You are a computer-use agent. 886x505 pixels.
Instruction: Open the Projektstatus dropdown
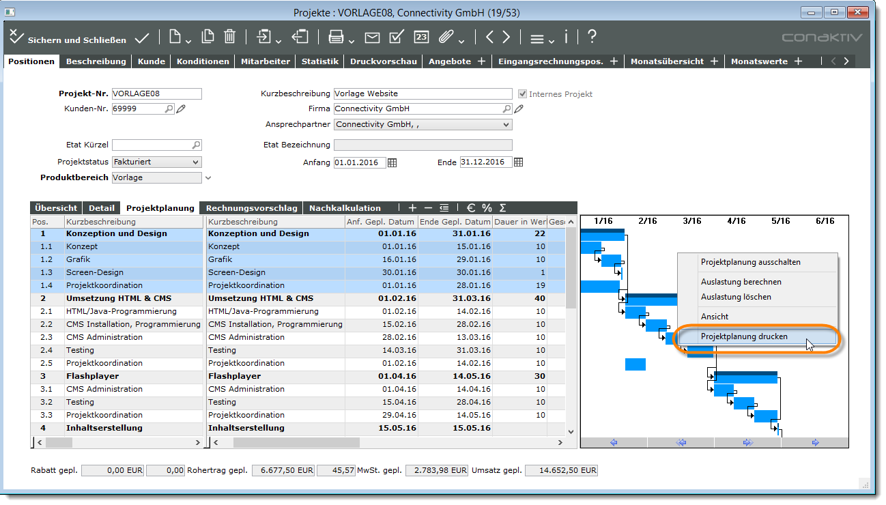(195, 162)
